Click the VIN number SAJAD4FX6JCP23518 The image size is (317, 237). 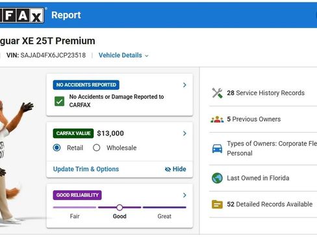[x=53, y=55]
